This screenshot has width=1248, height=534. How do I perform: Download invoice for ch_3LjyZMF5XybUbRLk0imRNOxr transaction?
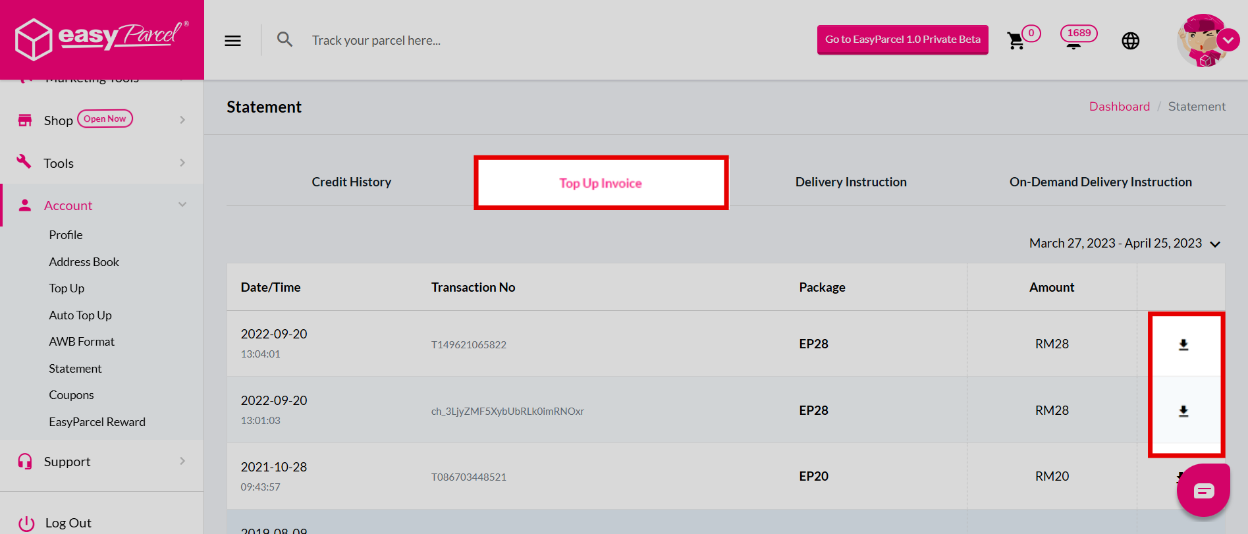point(1183,411)
